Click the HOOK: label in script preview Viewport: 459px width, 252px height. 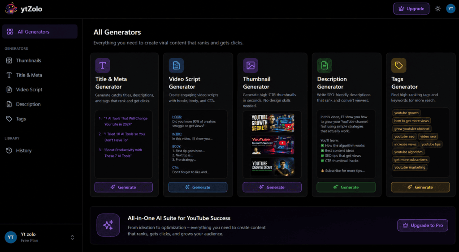[x=177, y=117]
